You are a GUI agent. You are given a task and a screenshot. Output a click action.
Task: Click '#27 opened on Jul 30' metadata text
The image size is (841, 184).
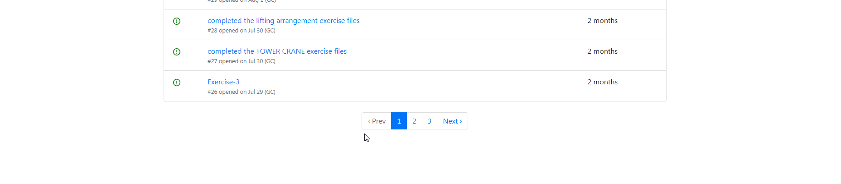point(235,61)
